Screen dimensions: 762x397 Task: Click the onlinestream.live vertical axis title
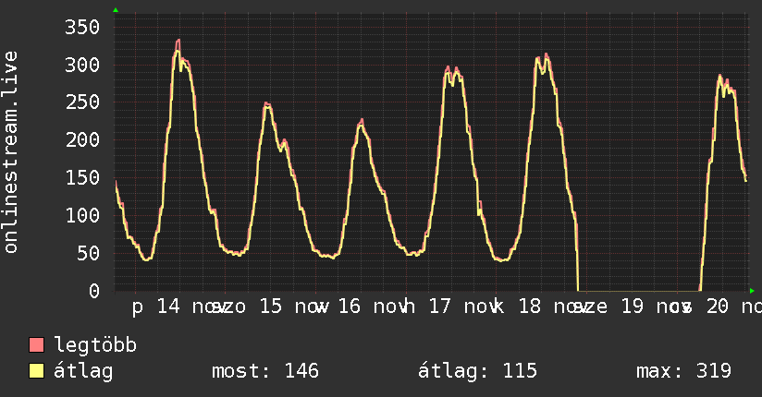tap(11, 152)
